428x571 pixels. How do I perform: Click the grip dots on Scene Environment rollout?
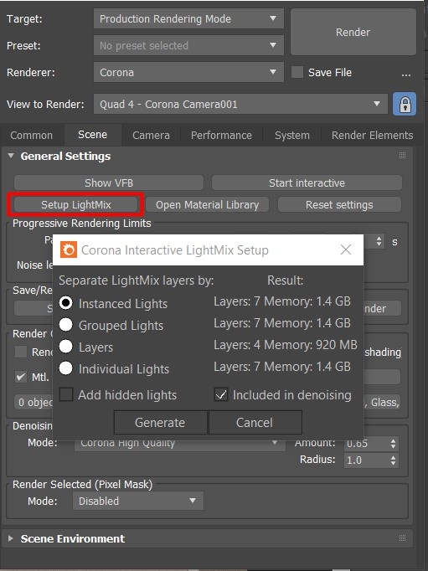point(402,538)
